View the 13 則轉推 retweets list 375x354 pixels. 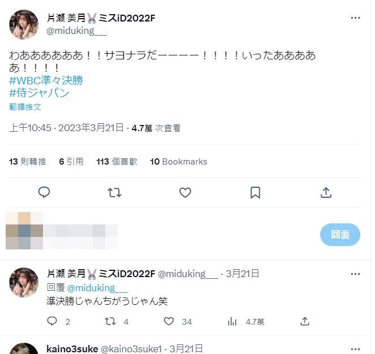click(28, 162)
